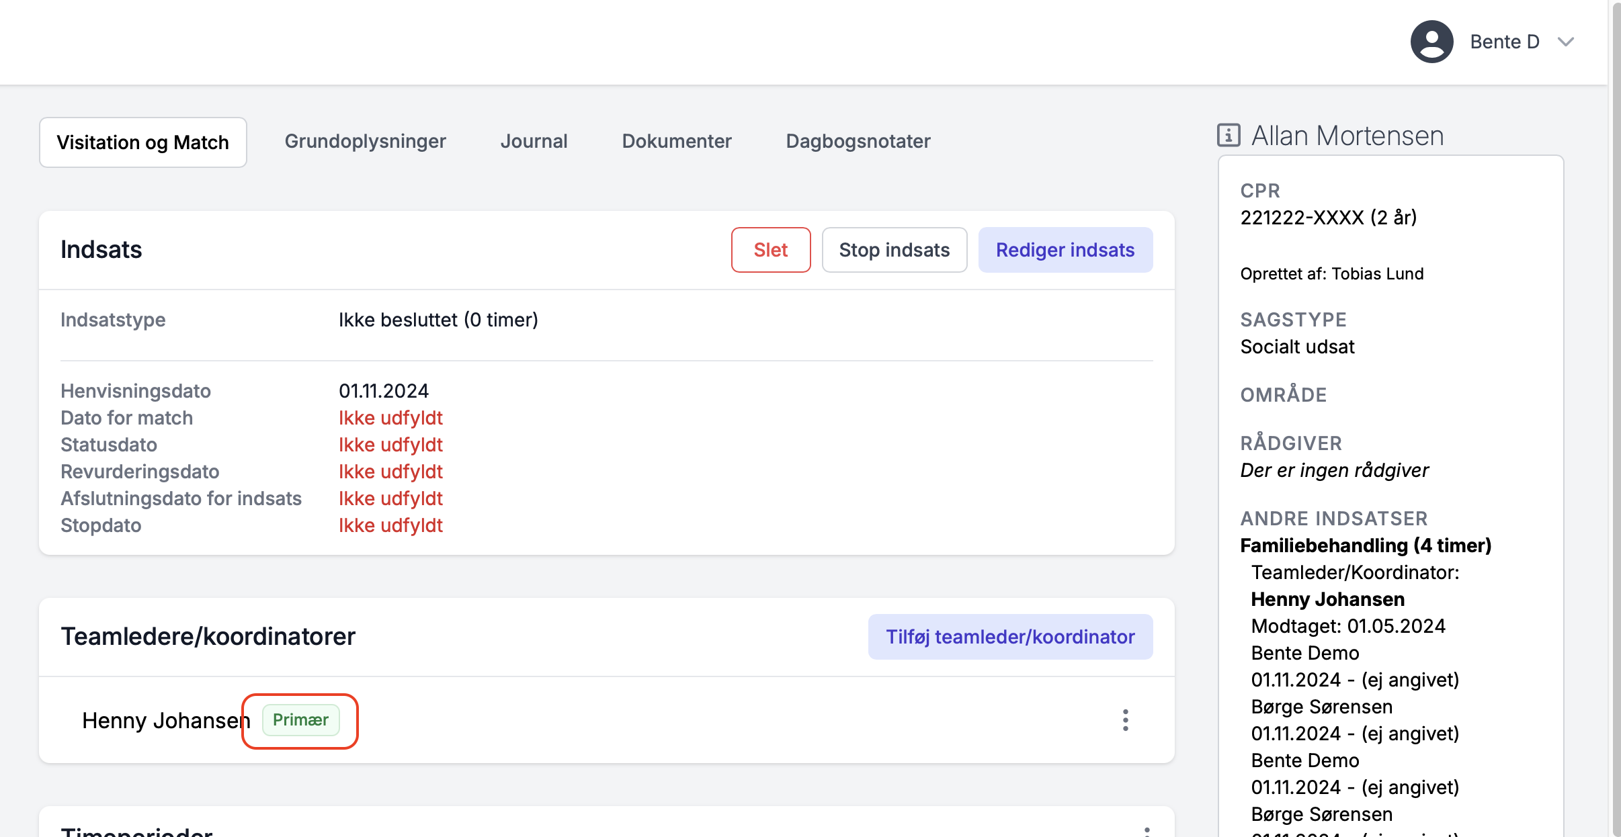This screenshot has width=1621, height=837.
Task: Switch to the Grundoplysninger tab
Action: coord(365,141)
